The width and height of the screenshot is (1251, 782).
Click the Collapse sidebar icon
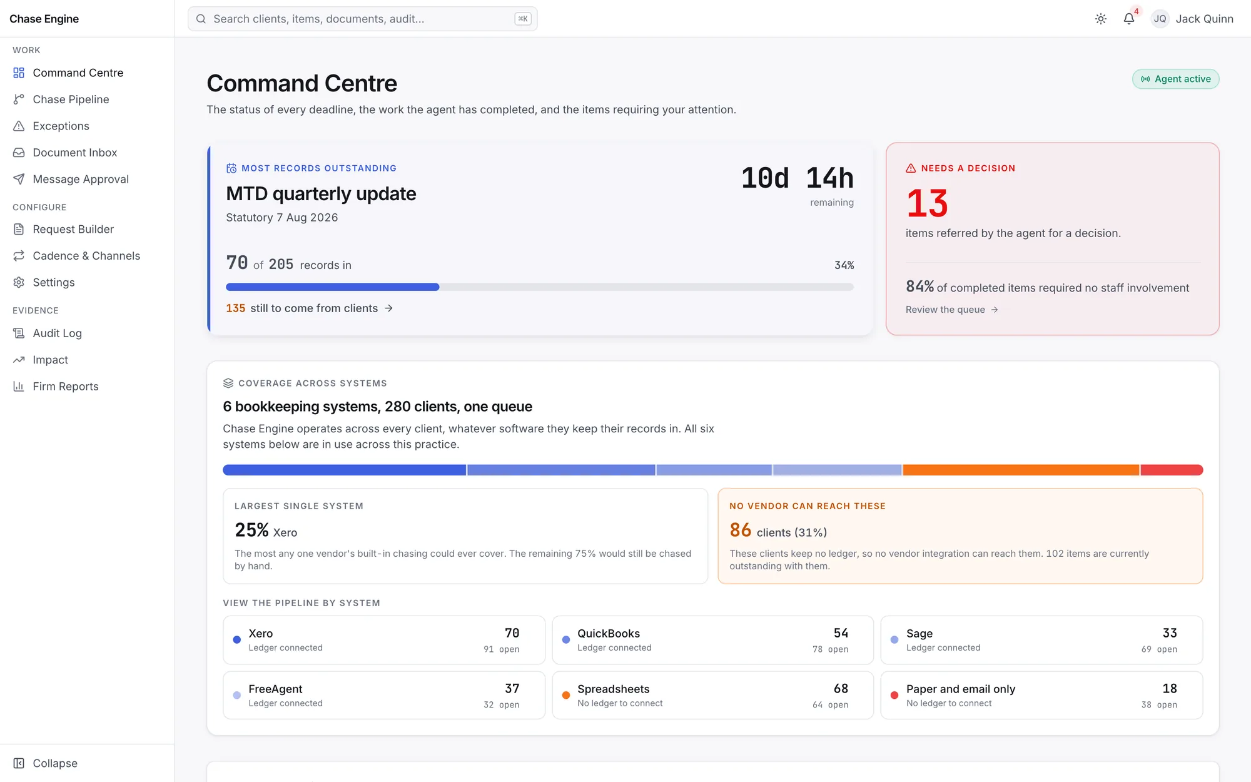(x=19, y=763)
